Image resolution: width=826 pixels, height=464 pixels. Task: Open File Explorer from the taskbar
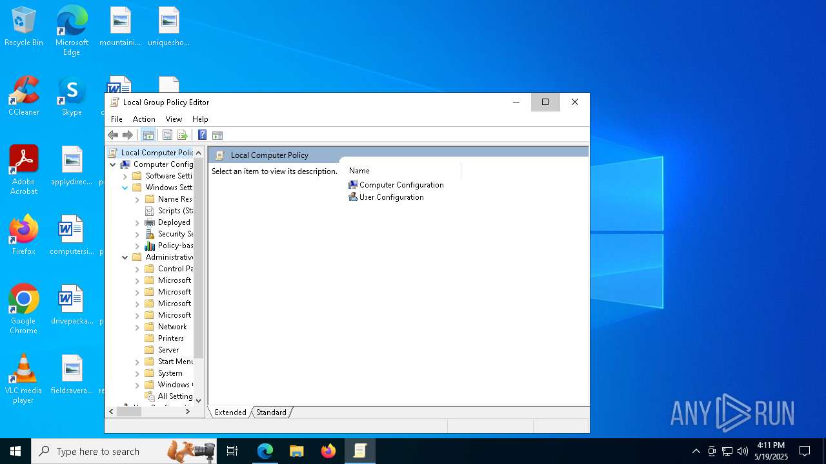297,451
